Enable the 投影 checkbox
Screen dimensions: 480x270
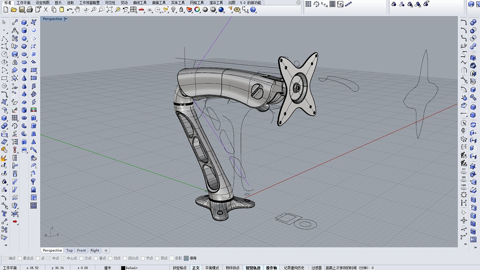coord(172,258)
